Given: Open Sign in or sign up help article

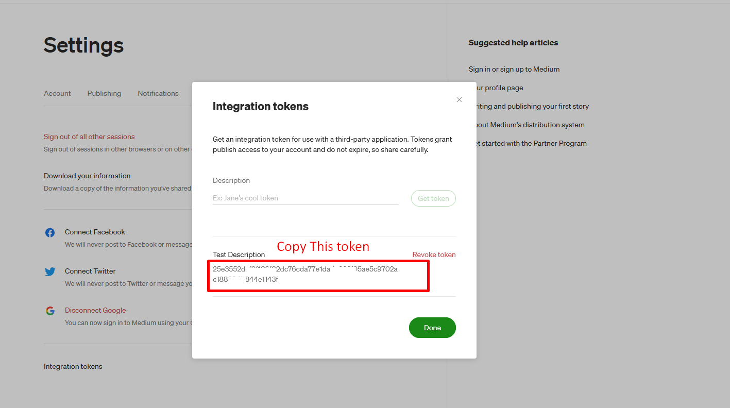Looking at the screenshot, I should (514, 69).
